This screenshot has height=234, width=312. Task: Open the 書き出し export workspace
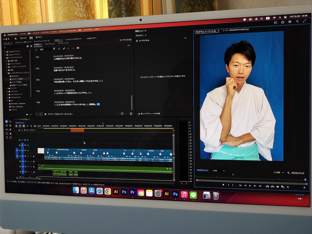point(39,37)
